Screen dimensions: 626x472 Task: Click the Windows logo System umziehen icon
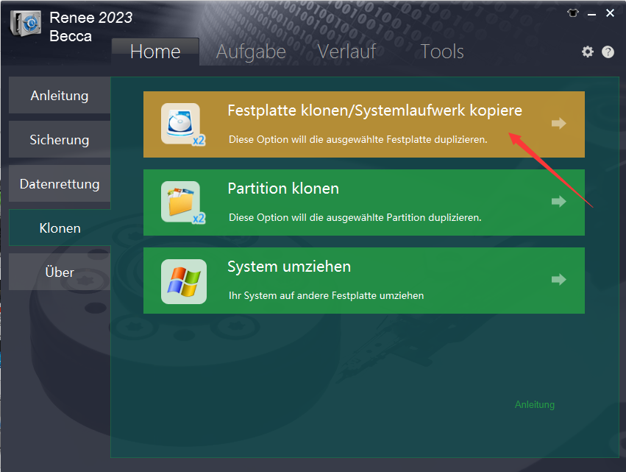[184, 281]
